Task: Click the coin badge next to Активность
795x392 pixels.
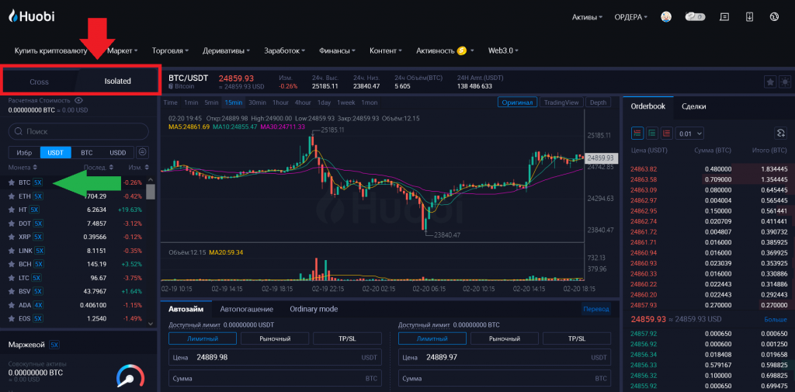Action: (461, 50)
